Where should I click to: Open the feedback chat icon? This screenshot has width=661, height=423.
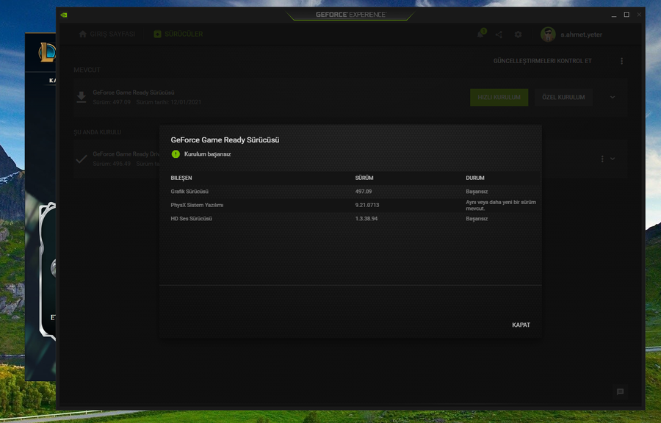tap(620, 392)
